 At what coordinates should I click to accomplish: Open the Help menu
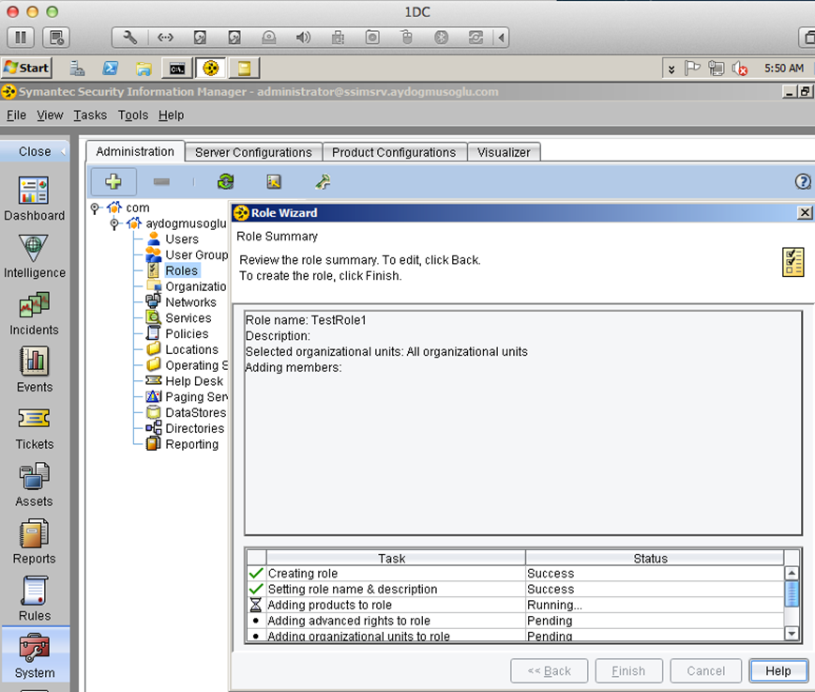[x=171, y=115]
